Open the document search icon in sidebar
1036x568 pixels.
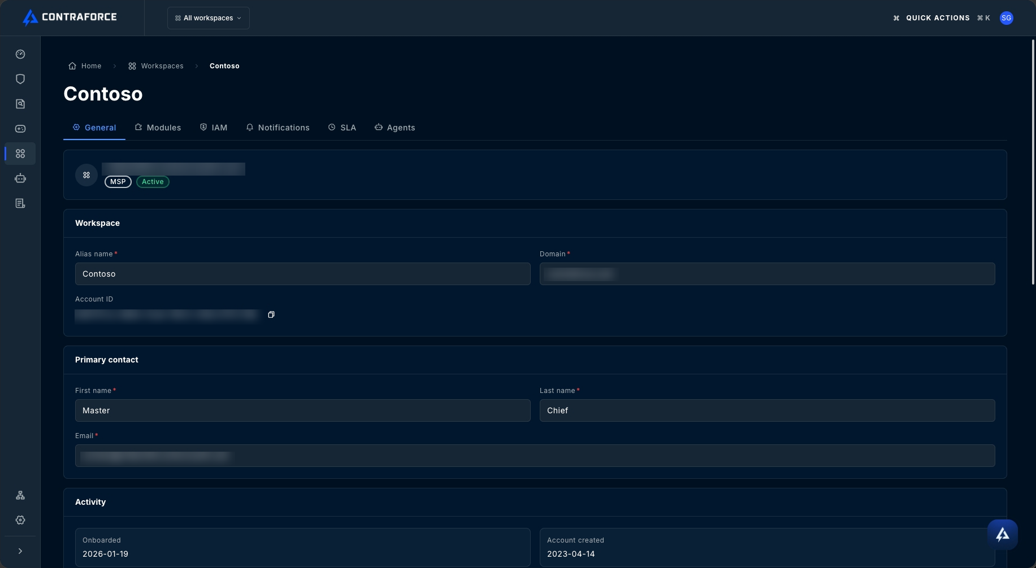tap(20, 104)
